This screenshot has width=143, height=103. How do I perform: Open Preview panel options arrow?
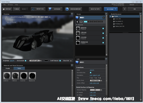pyautogui.click(x=72, y=14)
